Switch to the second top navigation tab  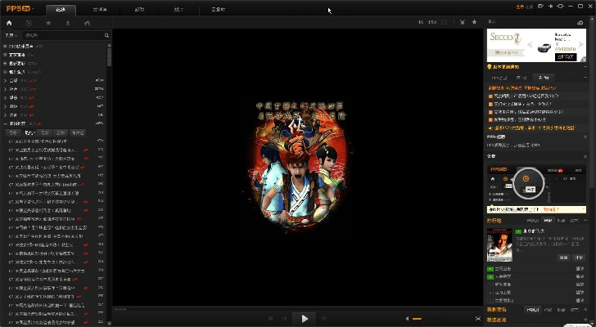coord(99,9)
